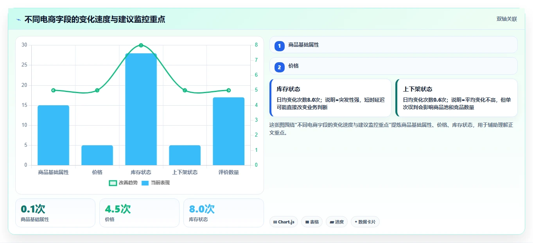Open the 上下架状态 detail card
Screen dimensions: 533x243
pos(456,98)
